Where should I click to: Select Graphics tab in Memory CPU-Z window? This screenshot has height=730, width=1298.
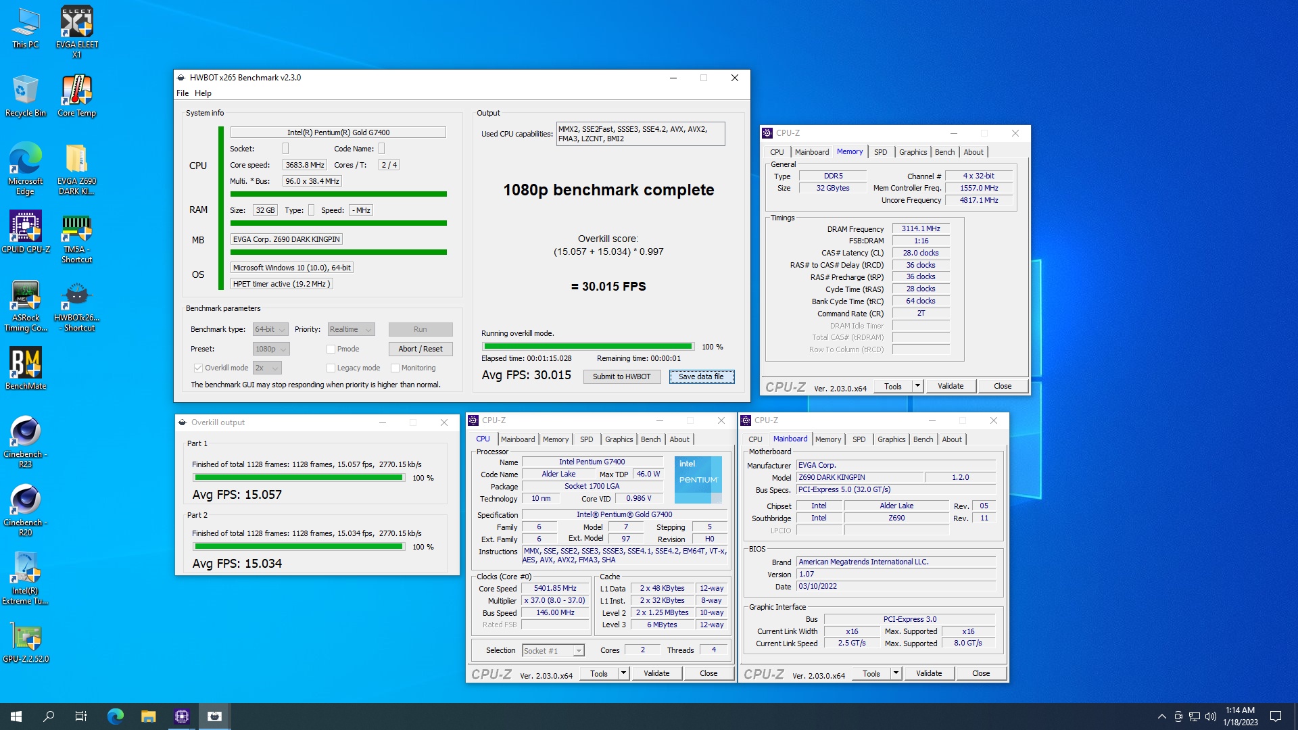coord(913,152)
